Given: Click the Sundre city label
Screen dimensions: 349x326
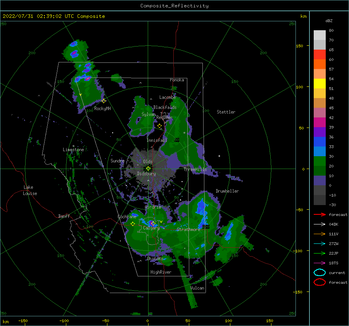Looking at the screenshot, I should pyautogui.click(x=117, y=161).
